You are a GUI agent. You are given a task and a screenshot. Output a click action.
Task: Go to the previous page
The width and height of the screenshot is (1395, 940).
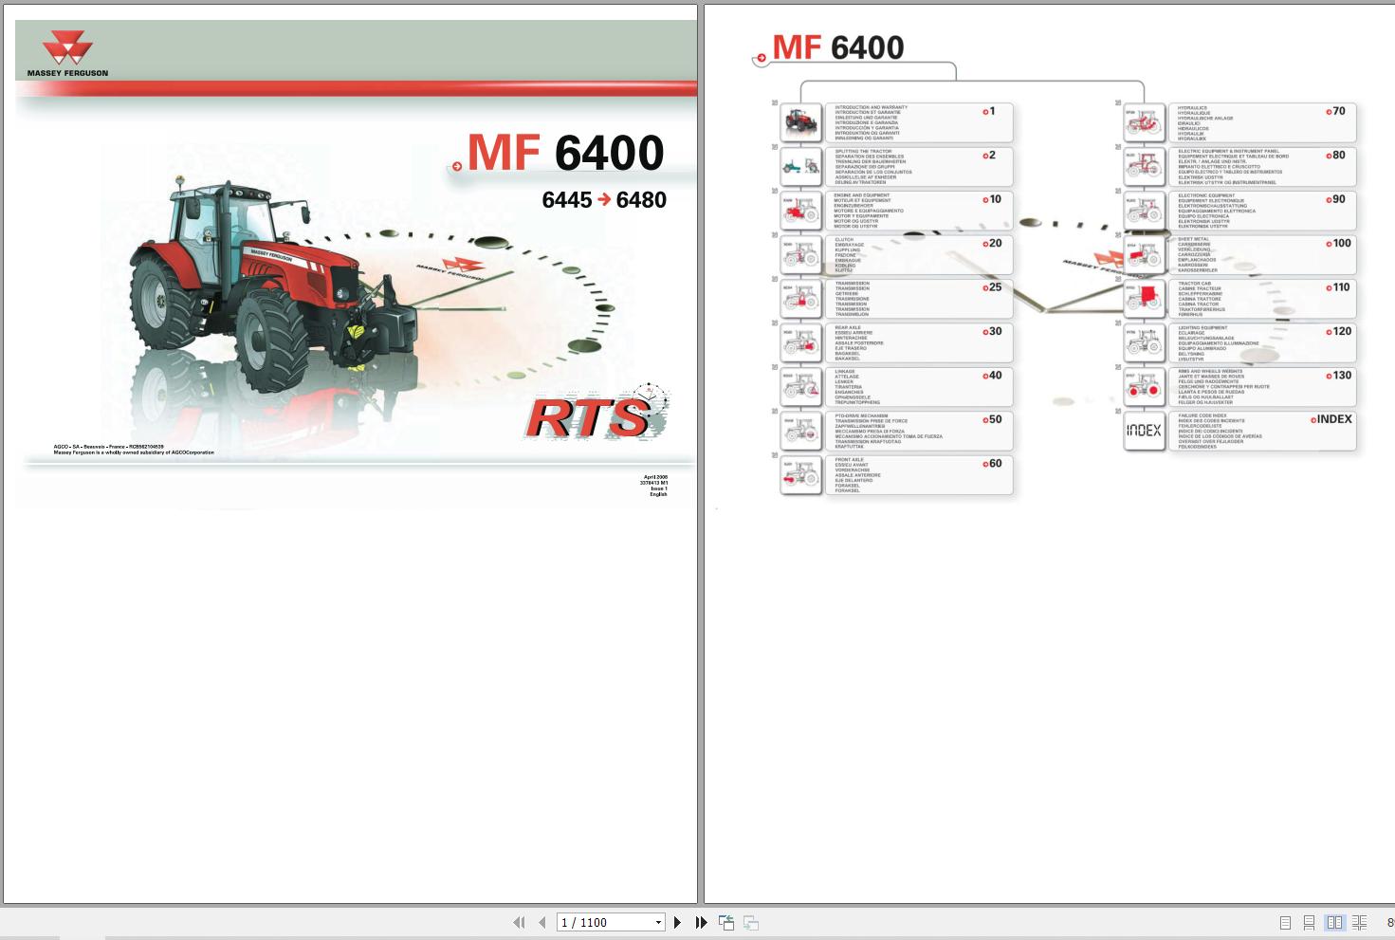click(541, 922)
